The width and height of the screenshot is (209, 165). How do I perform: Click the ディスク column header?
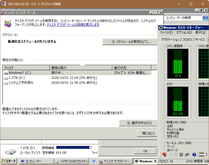[x=26, y=68]
